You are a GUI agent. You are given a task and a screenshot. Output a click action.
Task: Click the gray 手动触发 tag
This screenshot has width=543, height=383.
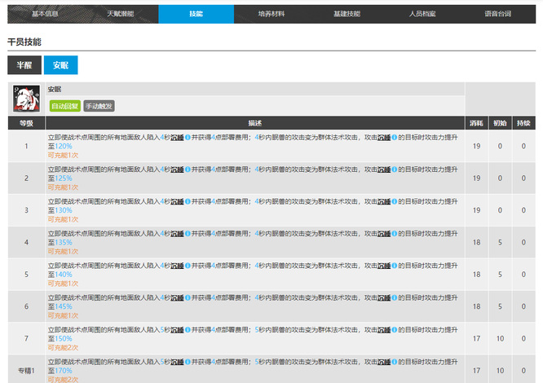tap(99, 106)
